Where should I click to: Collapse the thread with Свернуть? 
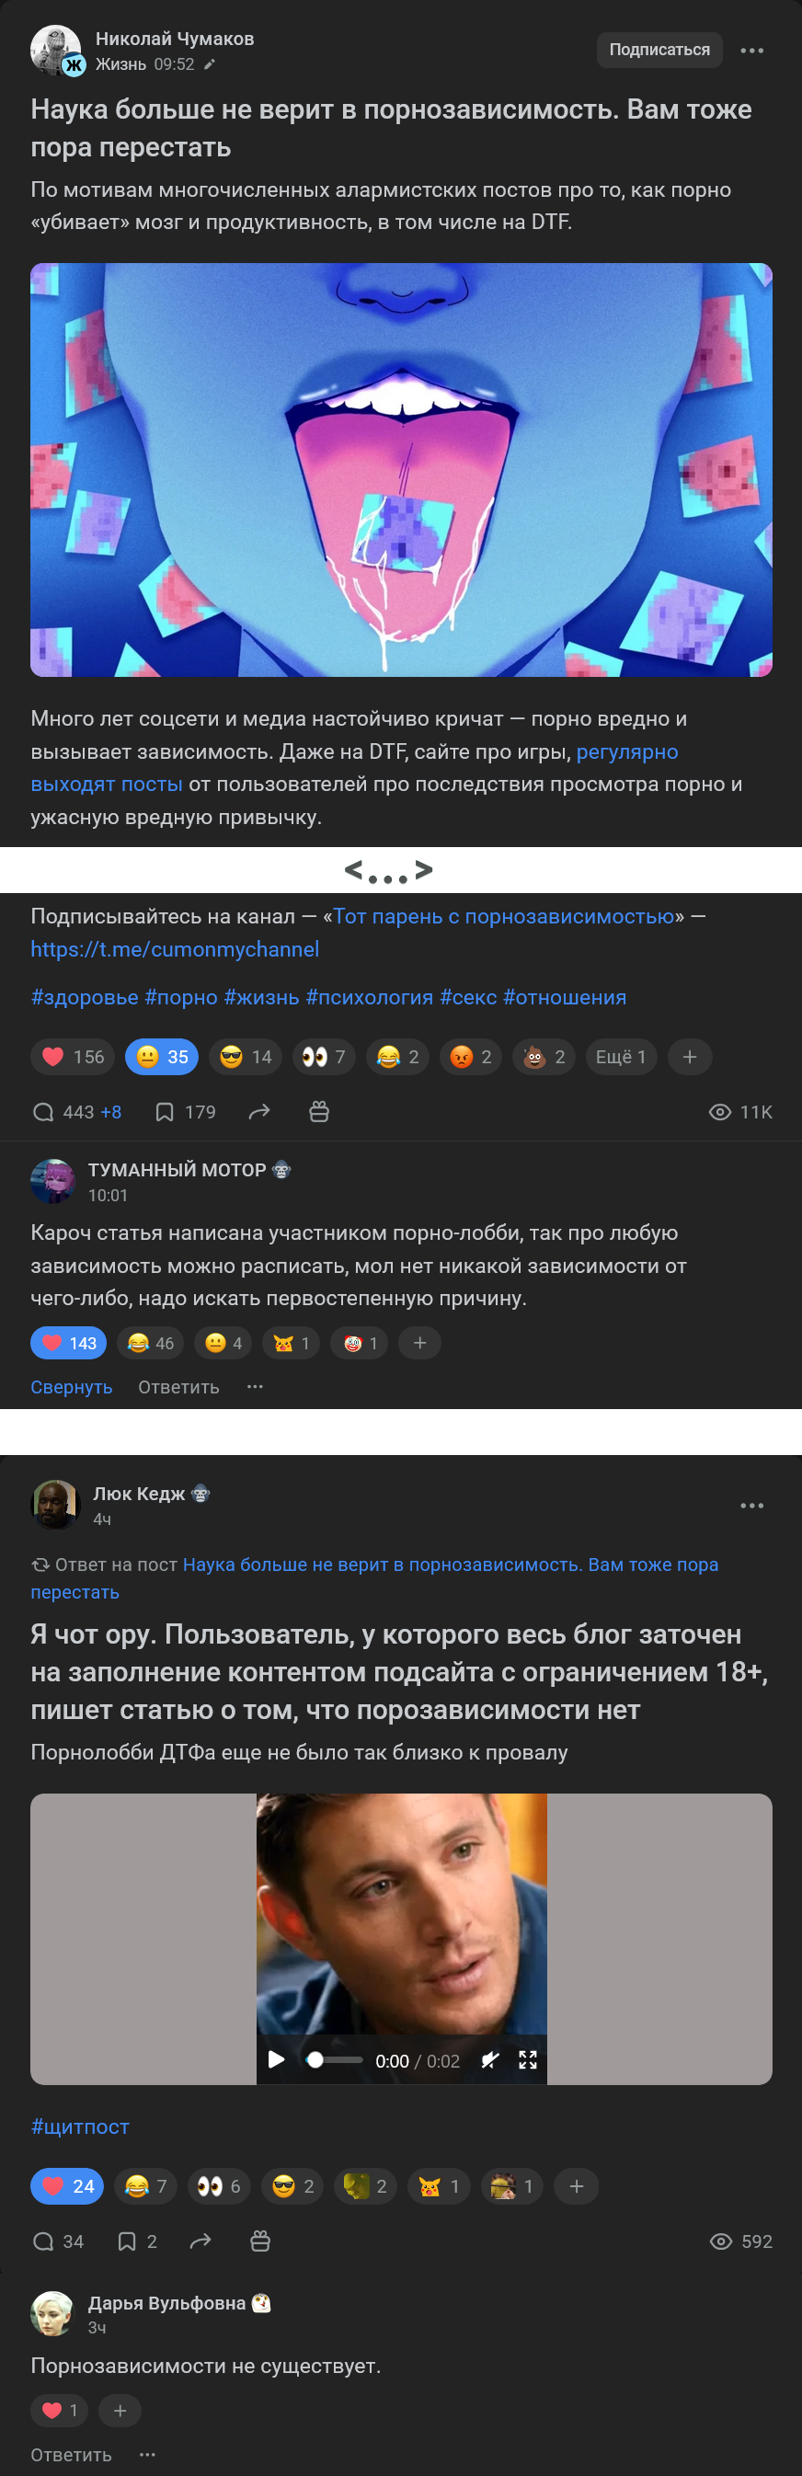[x=71, y=1387]
